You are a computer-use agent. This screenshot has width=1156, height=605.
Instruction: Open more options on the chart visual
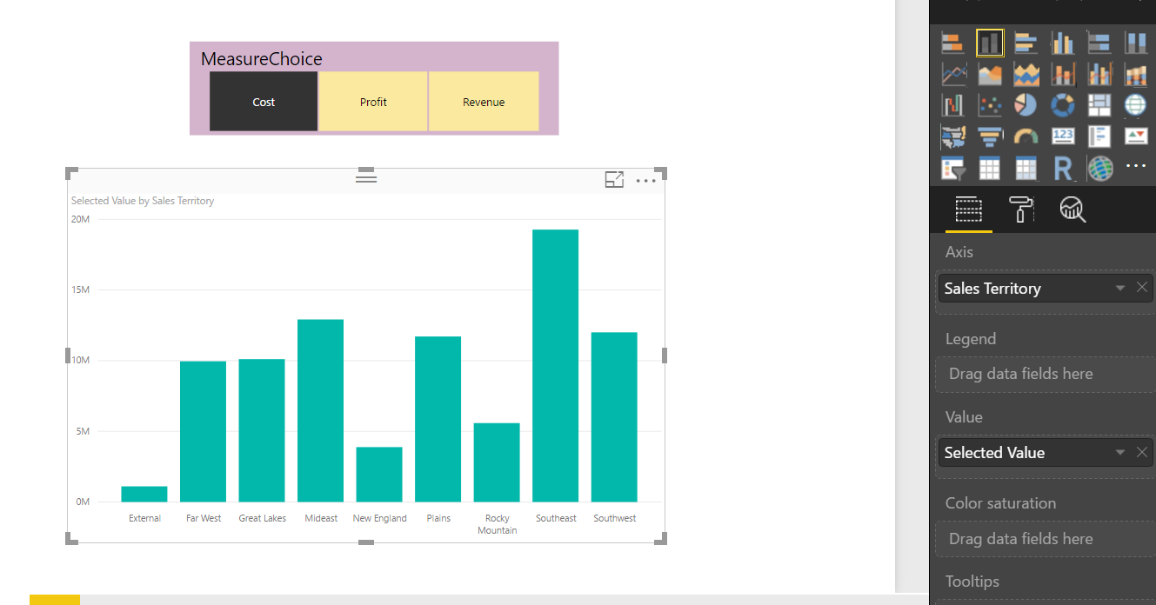[x=645, y=181]
